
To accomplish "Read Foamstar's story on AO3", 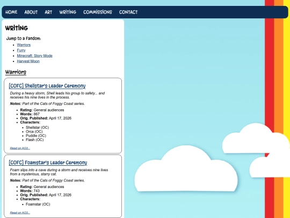I will tap(20, 213).
